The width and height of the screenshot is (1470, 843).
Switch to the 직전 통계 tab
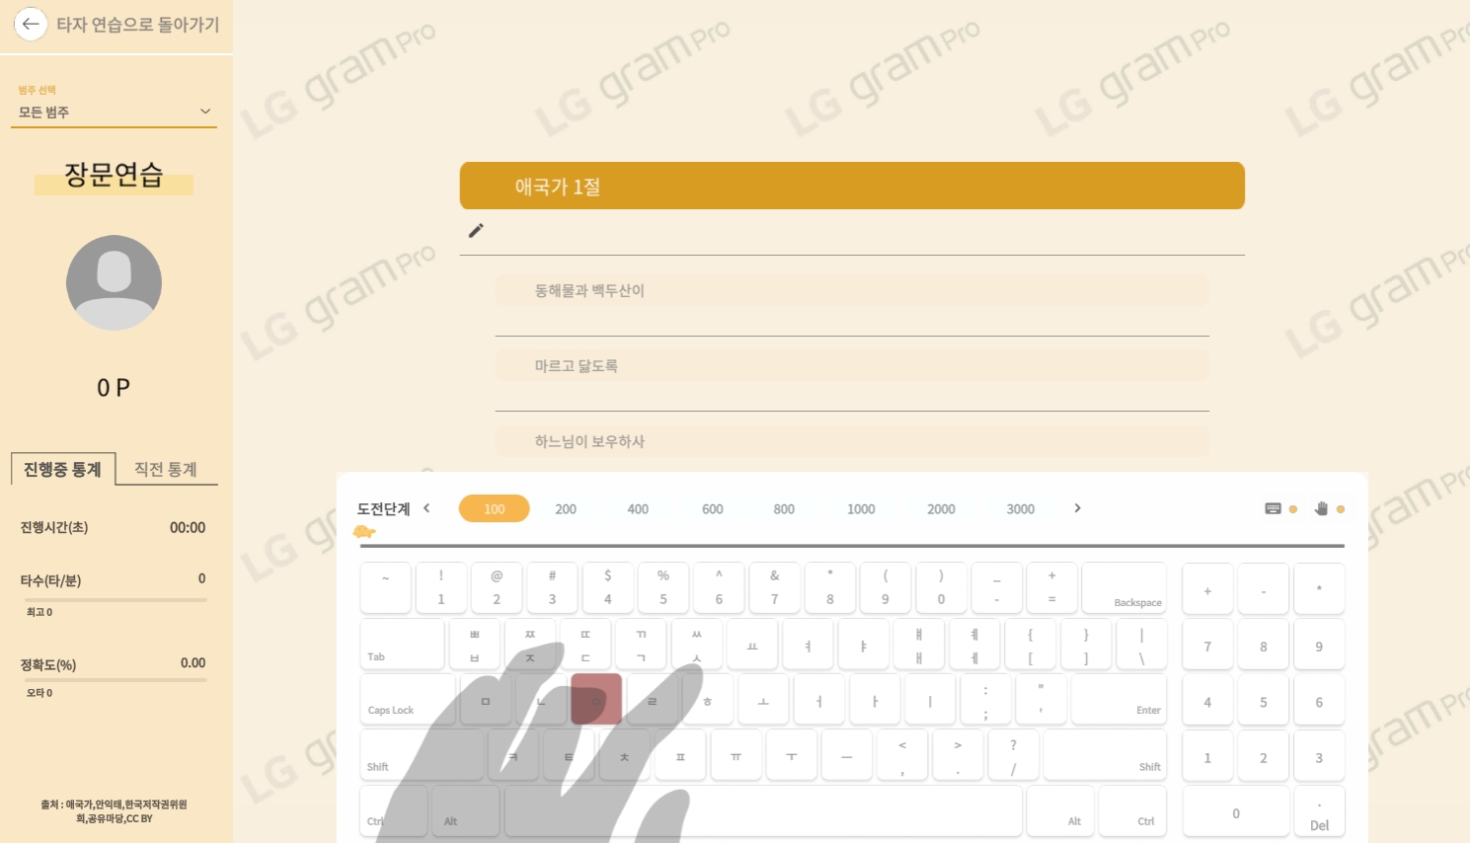point(166,469)
